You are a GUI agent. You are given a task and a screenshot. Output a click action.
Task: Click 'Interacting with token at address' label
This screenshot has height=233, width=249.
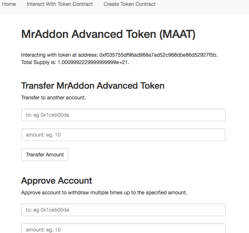60,55
